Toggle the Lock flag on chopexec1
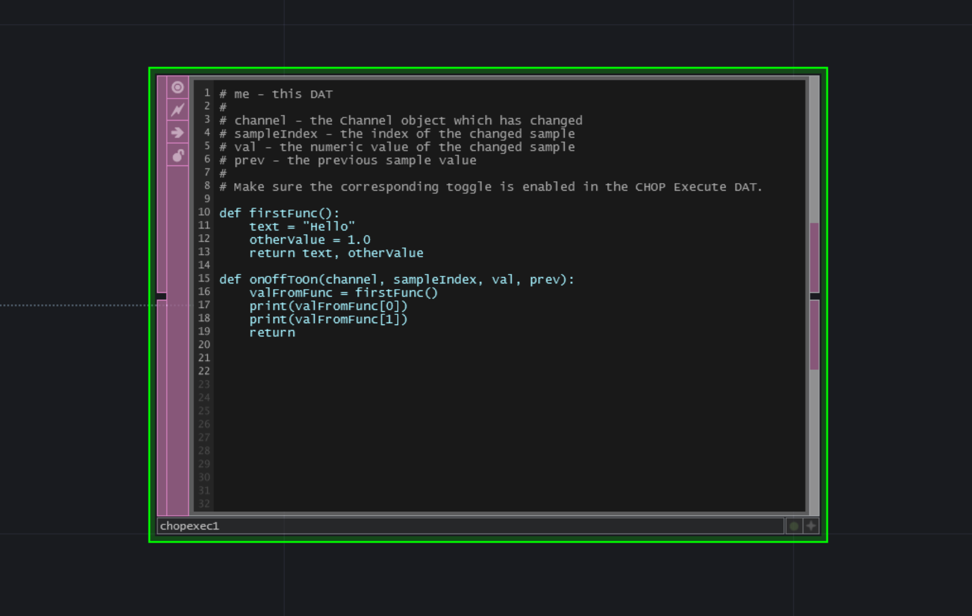The image size is (972, 616). 177,155
